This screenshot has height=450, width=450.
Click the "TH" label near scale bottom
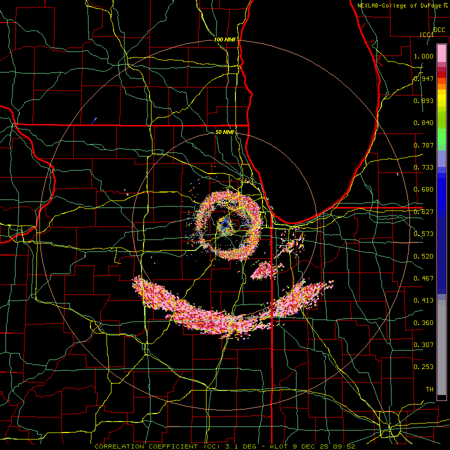[x=429, y=389]
